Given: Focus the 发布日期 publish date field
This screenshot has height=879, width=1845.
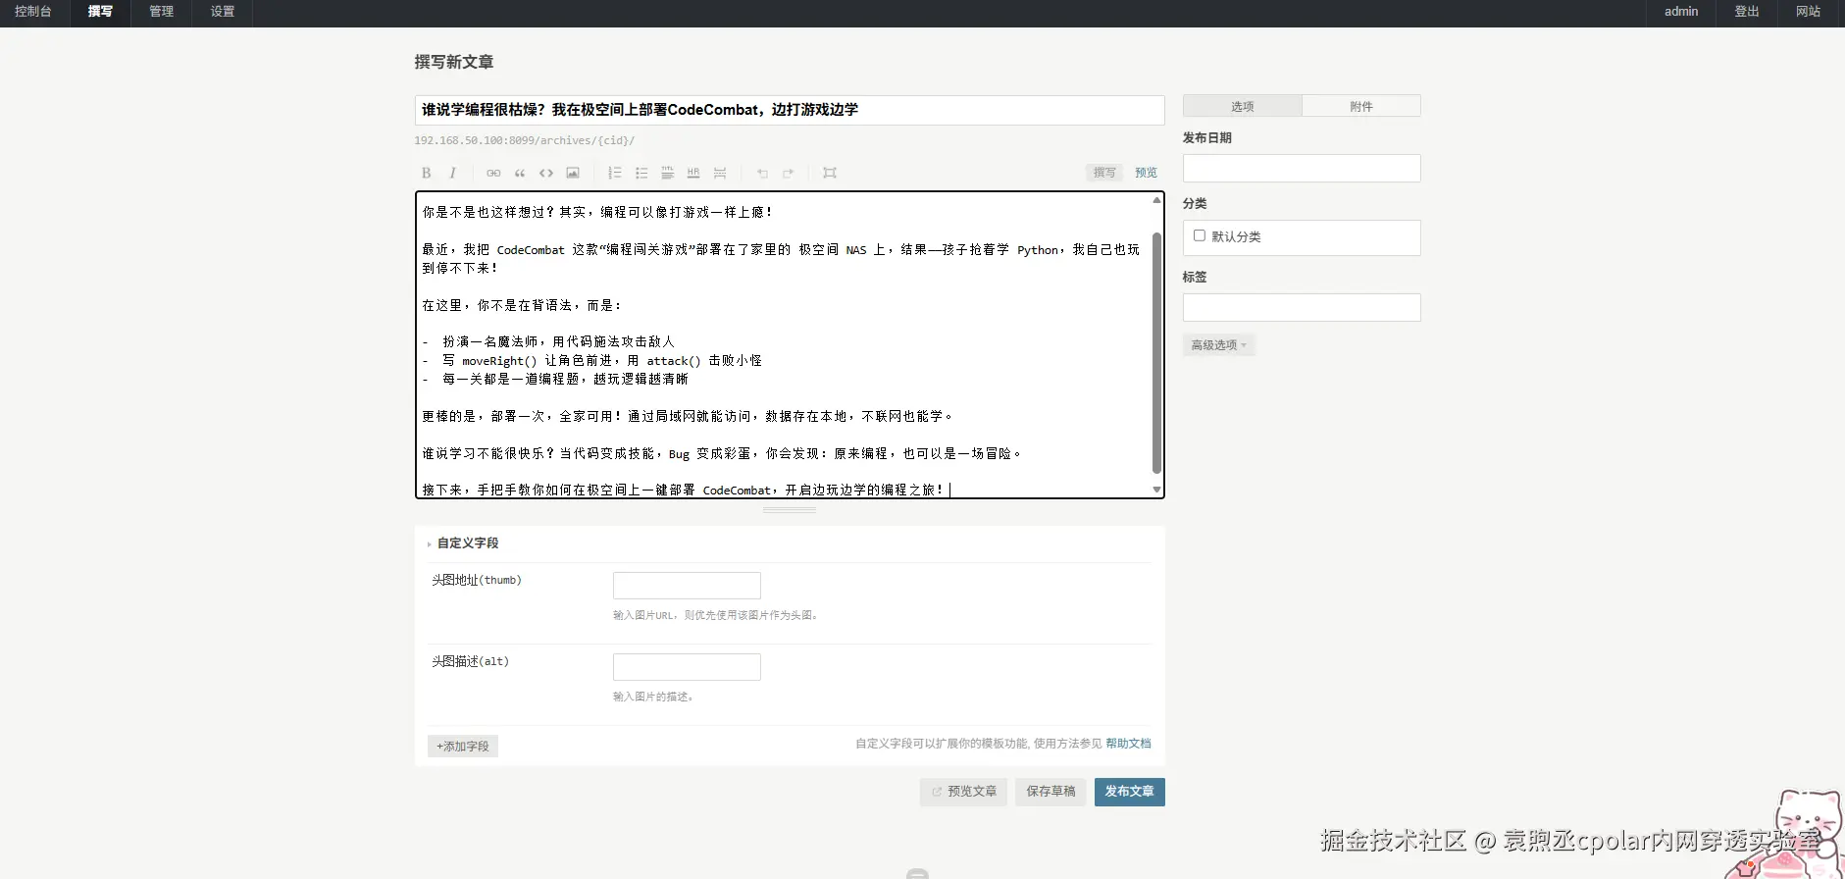Looking at the screenshot, I should coord(1302,169).
